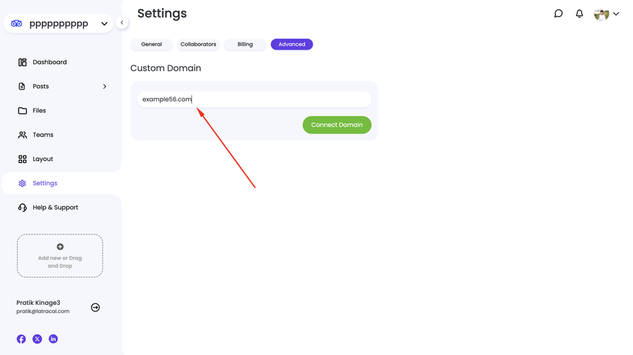
Task: Open the Billing tab
Action: (245, 45)
